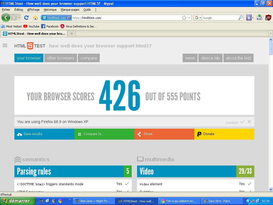Click the vertical scrollbar thumb
273x205 pixels.
[271, 48]
